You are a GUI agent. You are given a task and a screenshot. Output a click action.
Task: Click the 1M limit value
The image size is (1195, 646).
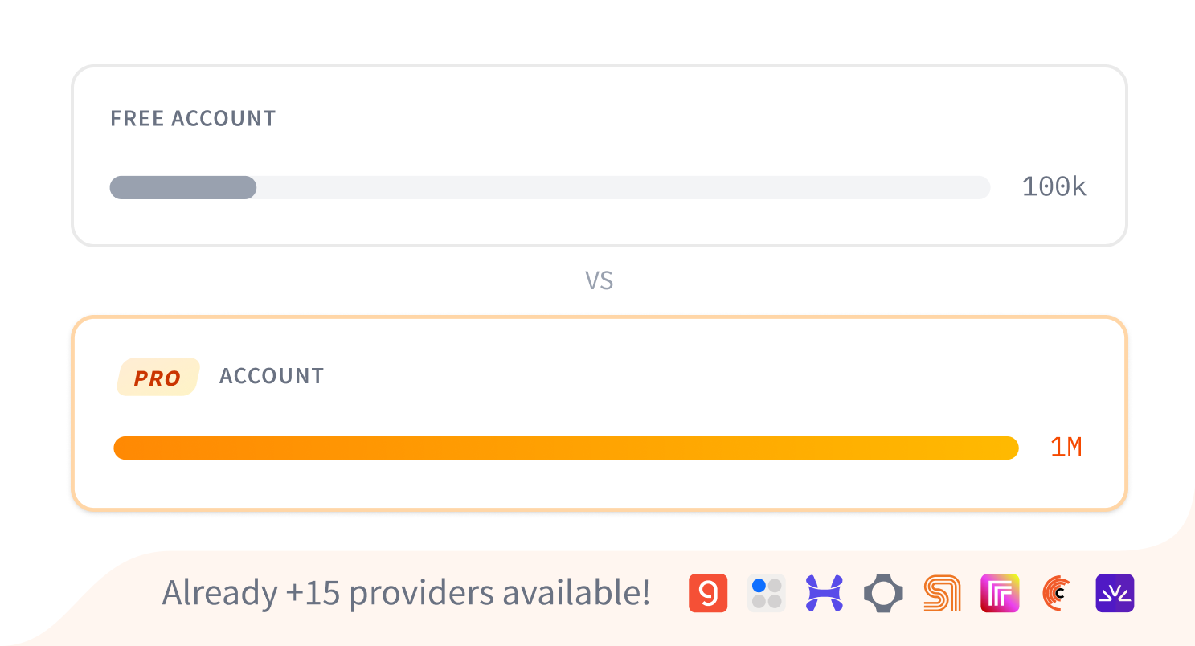pos(1066,448)
